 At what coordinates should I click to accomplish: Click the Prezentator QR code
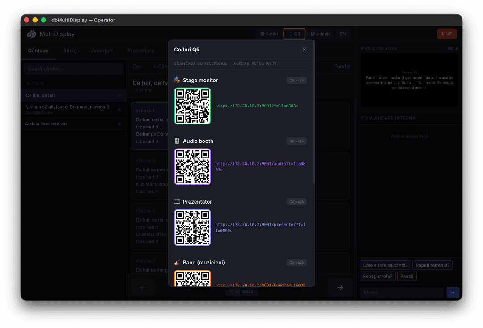click(192, 227)
